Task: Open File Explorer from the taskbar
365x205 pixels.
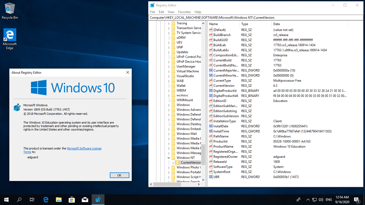Action: [59, 199]
